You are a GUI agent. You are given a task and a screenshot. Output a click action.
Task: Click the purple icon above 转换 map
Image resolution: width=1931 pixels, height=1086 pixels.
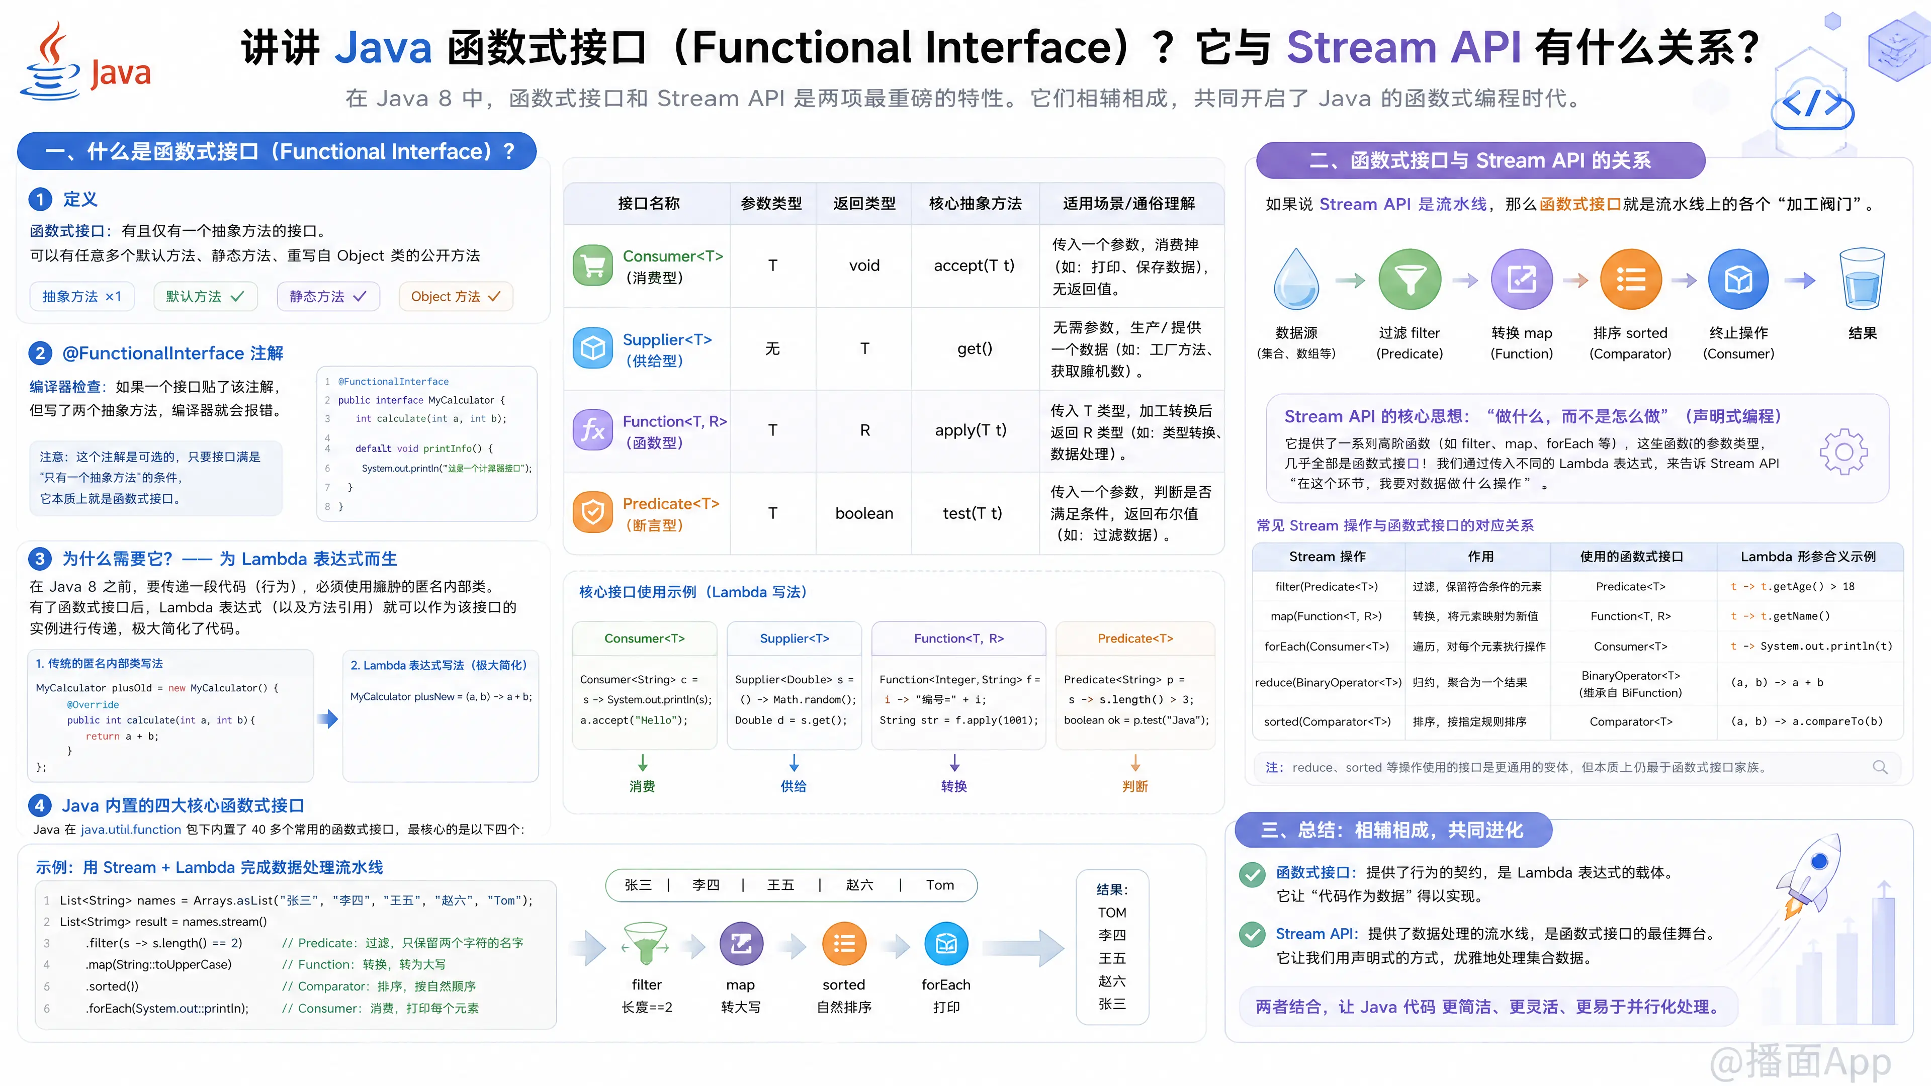[x=1522, y=279]
